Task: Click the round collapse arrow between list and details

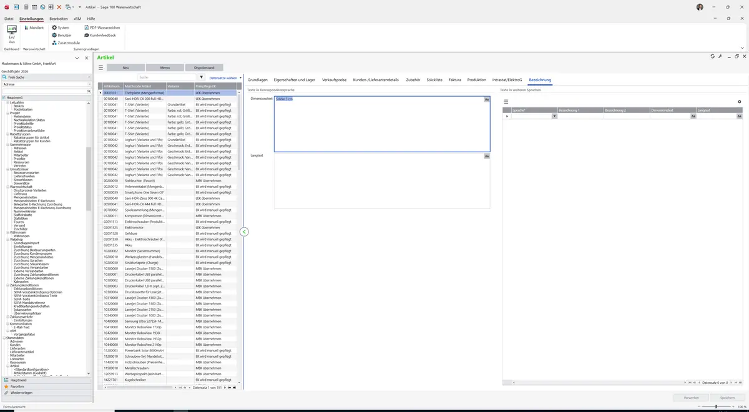Action: [244, 232]
